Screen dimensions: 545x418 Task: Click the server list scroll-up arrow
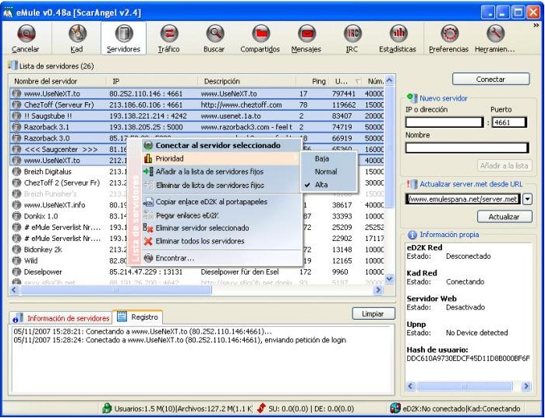[390, 80]
